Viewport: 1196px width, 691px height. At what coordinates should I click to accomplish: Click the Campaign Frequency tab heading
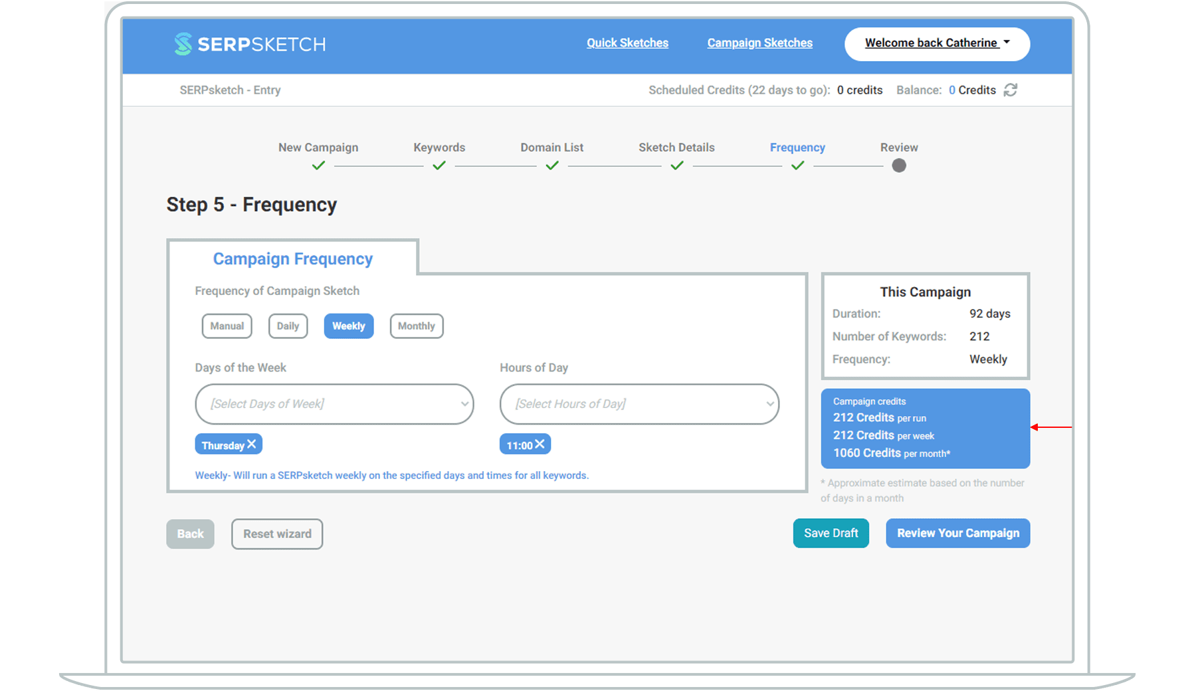coord(293,259)
